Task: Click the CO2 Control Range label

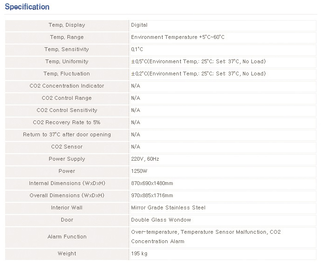Action: tap(67, 98)
